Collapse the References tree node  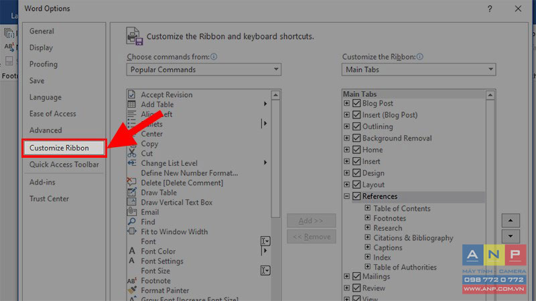click(346, 196)
